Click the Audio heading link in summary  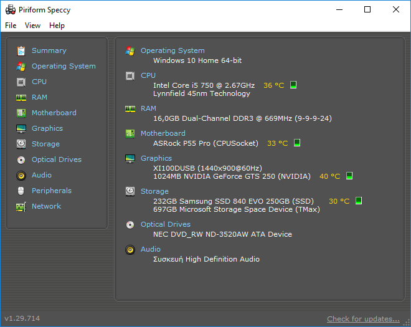point(151,249)
